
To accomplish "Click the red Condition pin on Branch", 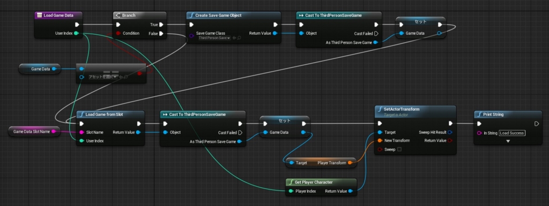I will click(x=118, y=34).
